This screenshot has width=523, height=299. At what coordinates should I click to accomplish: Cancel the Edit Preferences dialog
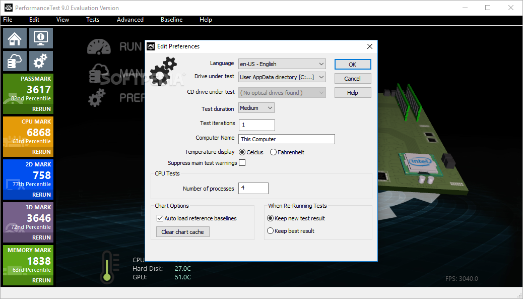tap(353, 79)
